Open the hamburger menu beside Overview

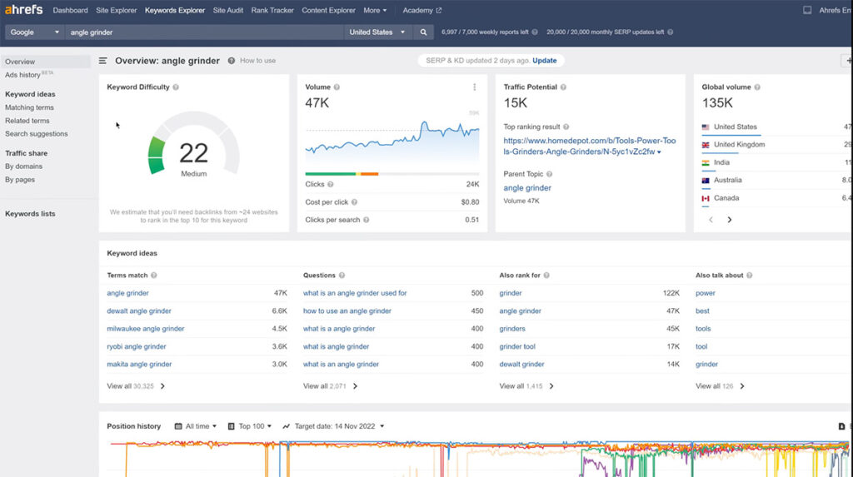pyautogui.click(x=103, y=61)
